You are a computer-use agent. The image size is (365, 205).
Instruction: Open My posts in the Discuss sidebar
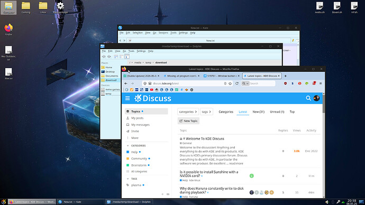[138, 118]
